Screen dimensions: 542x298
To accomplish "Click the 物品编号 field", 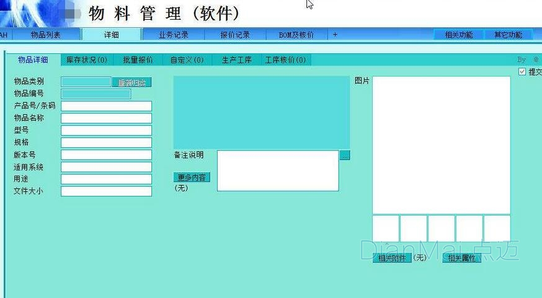I will pyautogui.click(x=96, y=94).
